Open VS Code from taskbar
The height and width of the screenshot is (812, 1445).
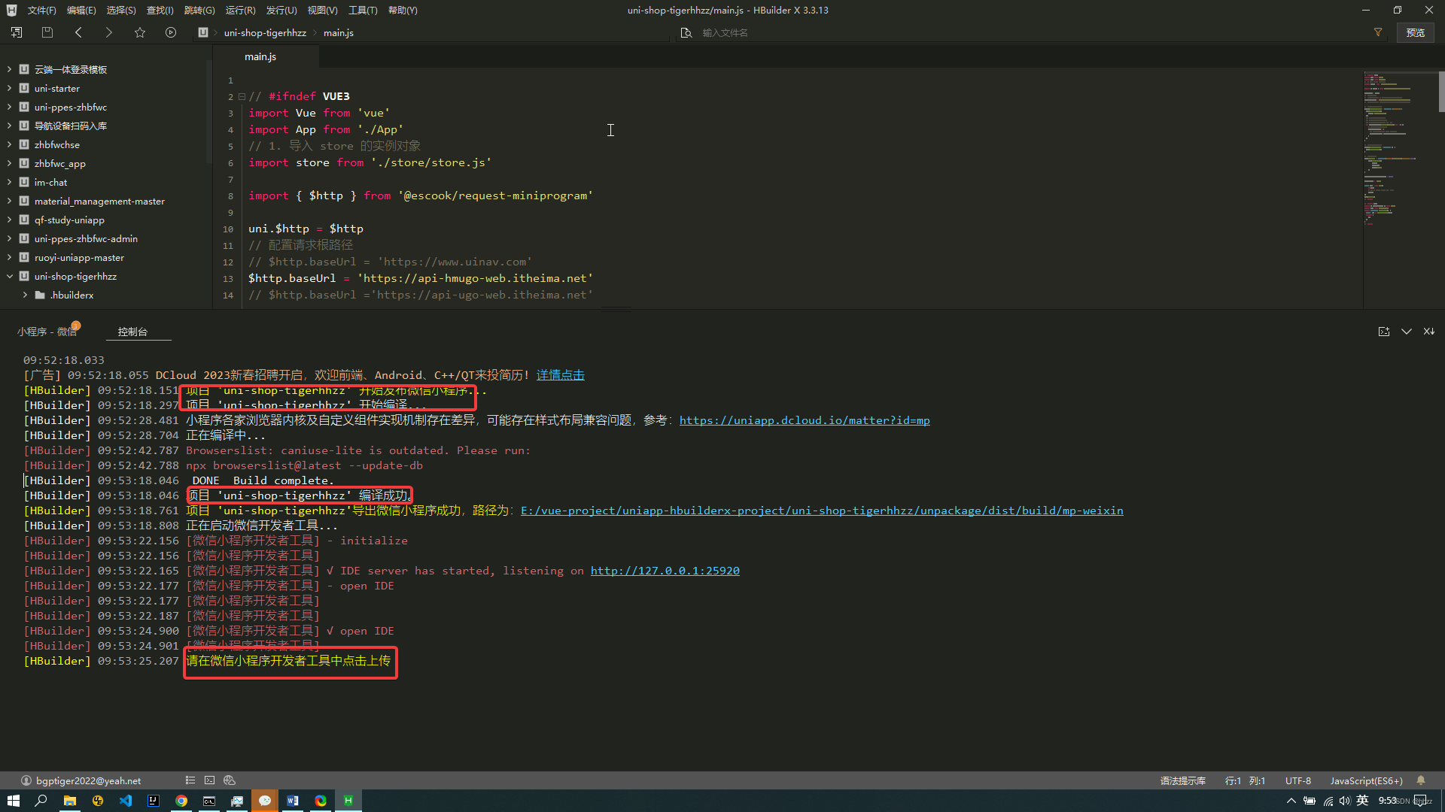click(x=126, y=801)
